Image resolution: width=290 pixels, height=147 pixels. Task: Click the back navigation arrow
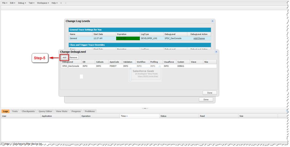[x=61, y=3]
